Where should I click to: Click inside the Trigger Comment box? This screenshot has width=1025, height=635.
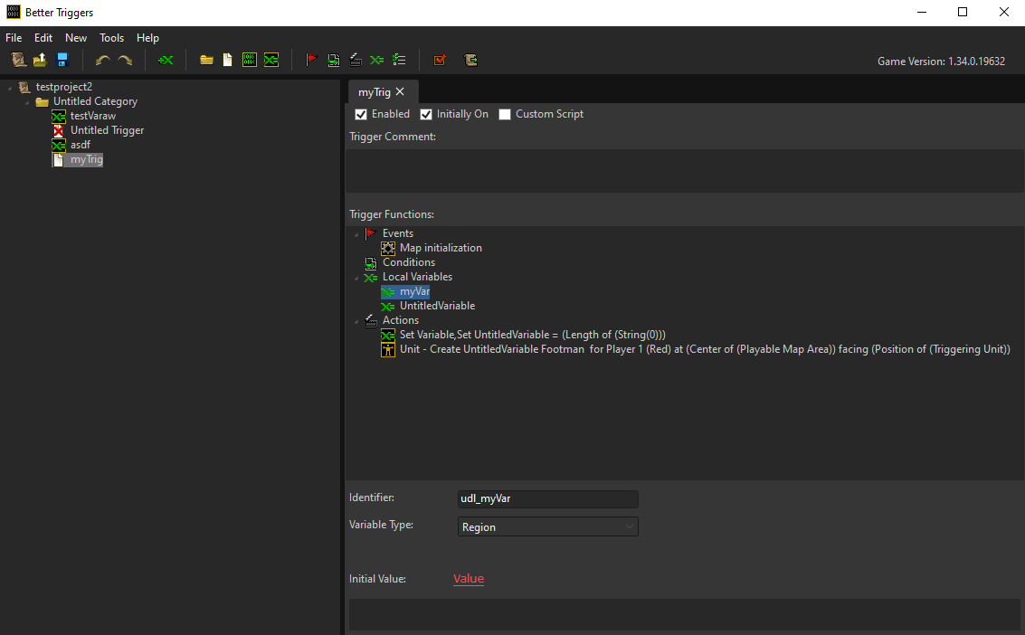pos(684,170)
